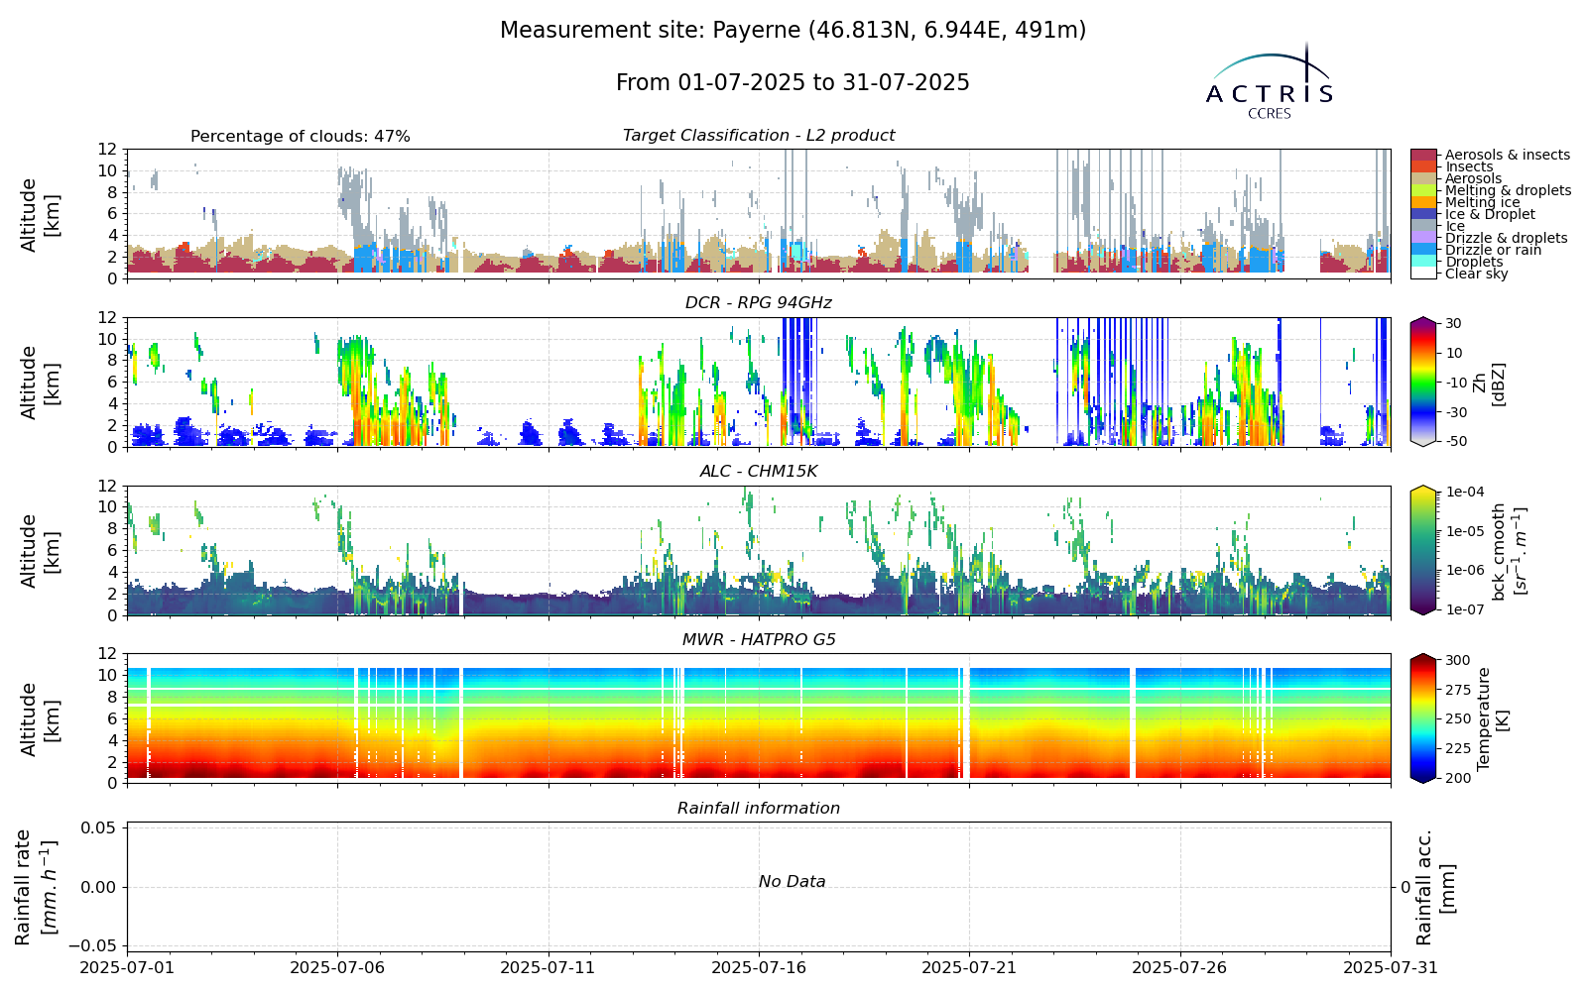This screenshot has height=991, width=1587.
Task: Click the MWR - HATPRO G5 panel title
Action: (x=759, y=640)
